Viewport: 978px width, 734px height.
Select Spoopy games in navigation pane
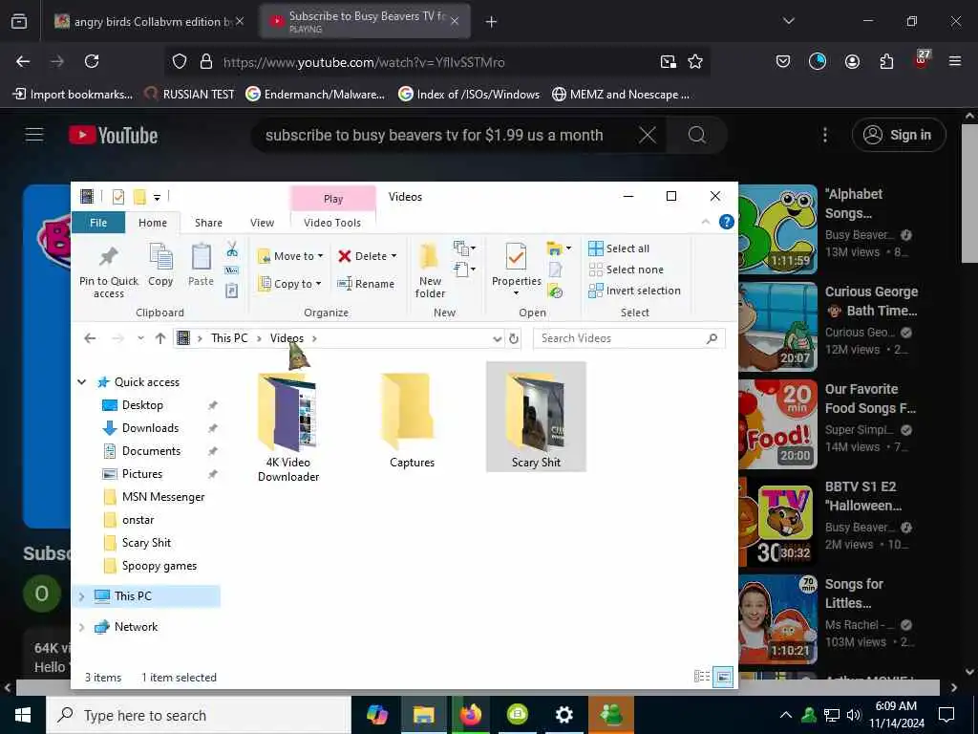(x=159, y=566)
